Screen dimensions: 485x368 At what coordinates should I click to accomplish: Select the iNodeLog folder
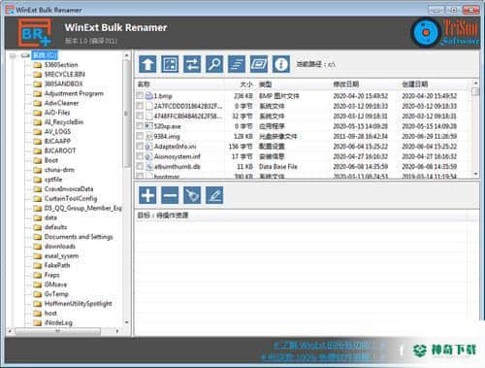tap(58, 322)
